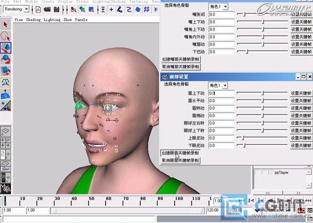Select the arrow Select tool

[5, 25]
